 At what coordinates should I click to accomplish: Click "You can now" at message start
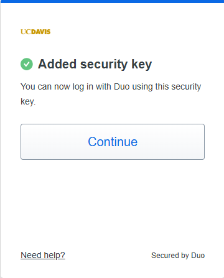pos(45,86)
